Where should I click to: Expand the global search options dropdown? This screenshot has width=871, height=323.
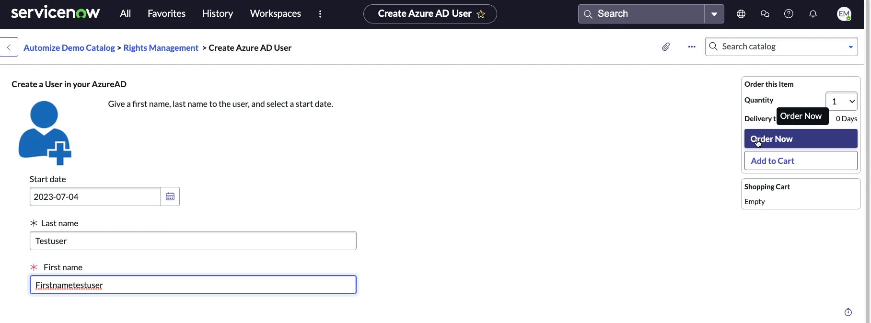point(714,14)
